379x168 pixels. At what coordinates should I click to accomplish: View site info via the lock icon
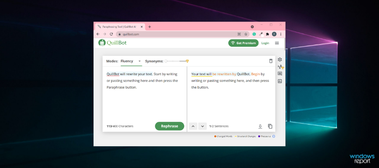click(x=120, y=34)
